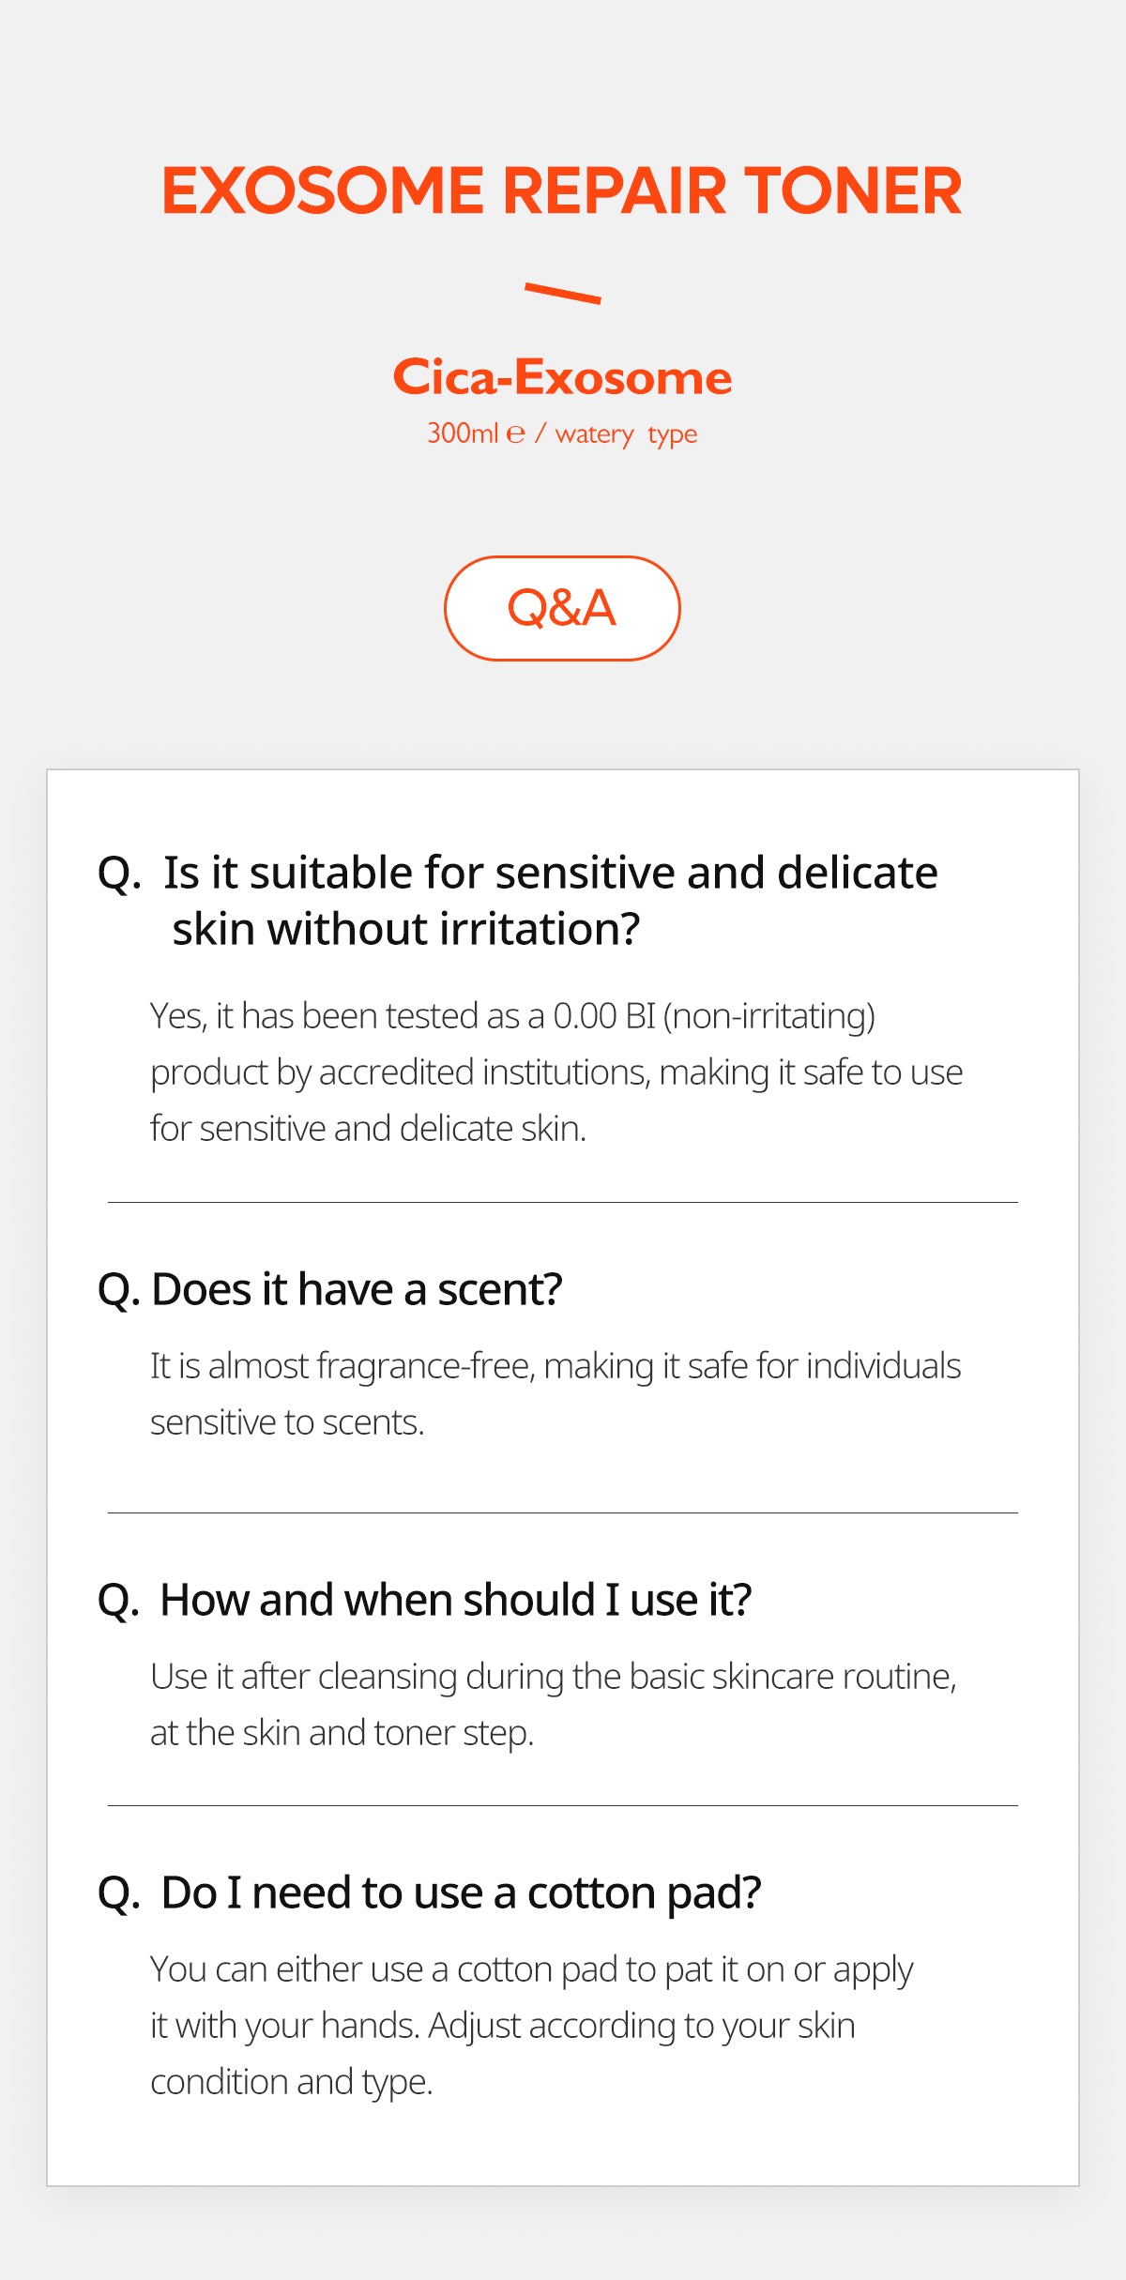This screenshot has height=2280, width=1126.
Task: Click the almost fragrance-free answer text
Action: click(x=555, y=1393)
